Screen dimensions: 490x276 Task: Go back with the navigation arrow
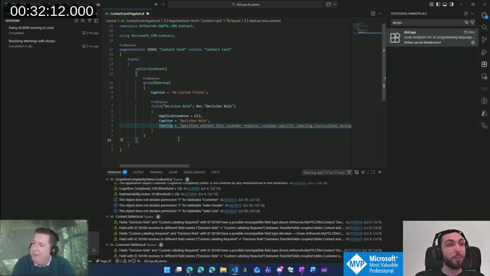[x=156, y=5]
